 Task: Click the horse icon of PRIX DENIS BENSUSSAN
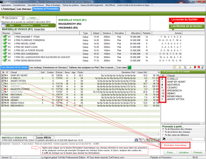(x=5, y=61)
